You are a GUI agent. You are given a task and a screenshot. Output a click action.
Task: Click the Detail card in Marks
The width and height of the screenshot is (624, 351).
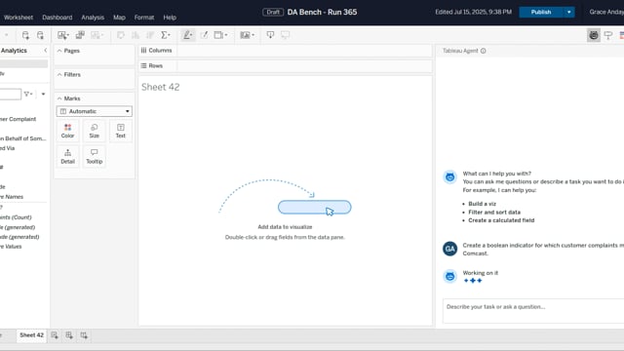click(67, 157)
